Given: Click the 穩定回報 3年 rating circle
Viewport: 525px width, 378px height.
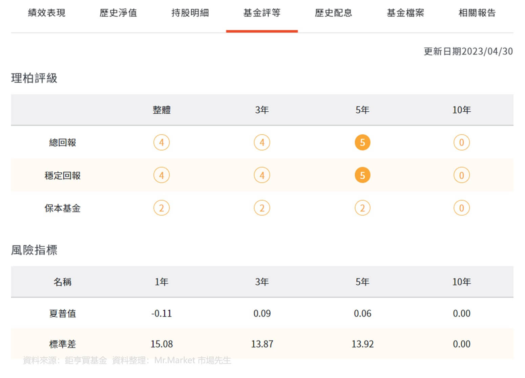Looking at the screenshot, I should click(x=262, y=175).
